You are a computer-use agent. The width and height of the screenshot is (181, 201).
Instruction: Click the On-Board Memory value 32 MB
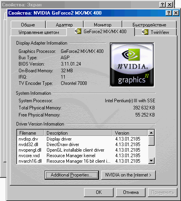pos(67,71)
